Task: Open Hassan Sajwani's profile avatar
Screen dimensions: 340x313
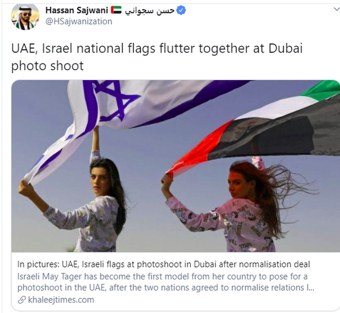Action: 25,17
